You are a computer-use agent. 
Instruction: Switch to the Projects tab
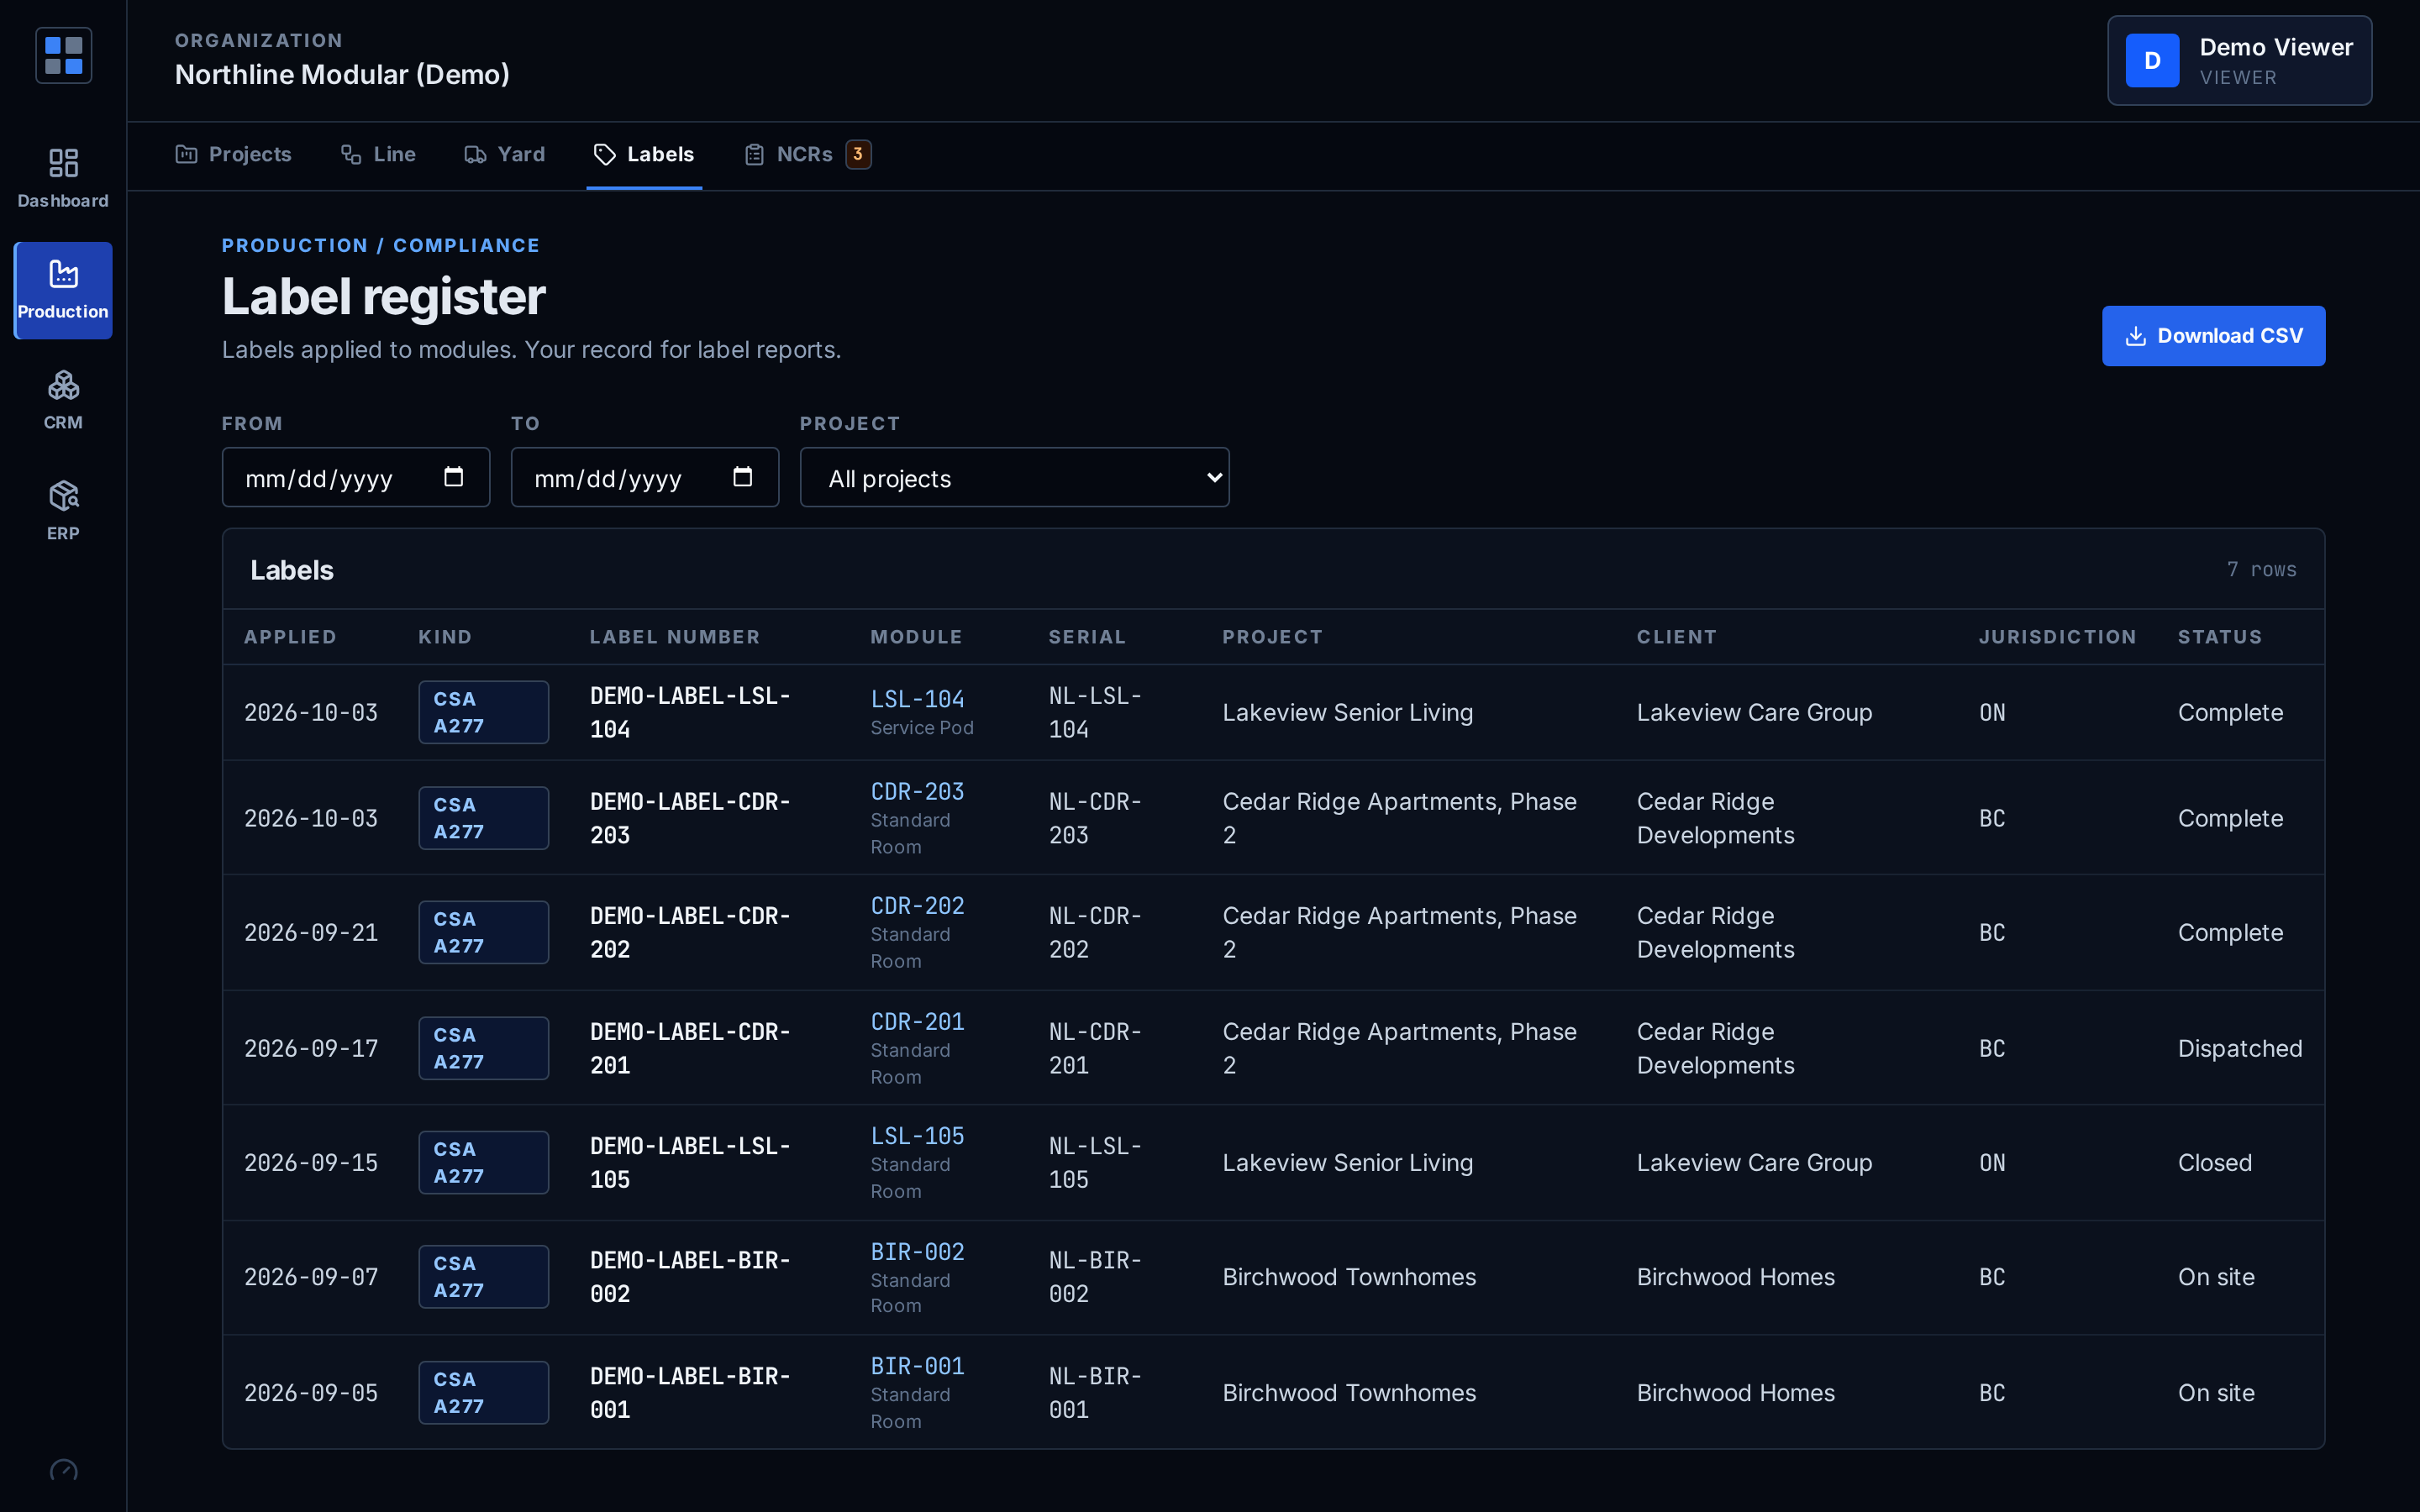pyautogui.click(x=233, y=154)
